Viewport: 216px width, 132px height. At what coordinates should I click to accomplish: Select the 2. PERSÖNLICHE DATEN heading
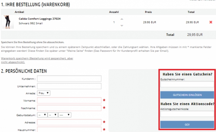[24, 71]
